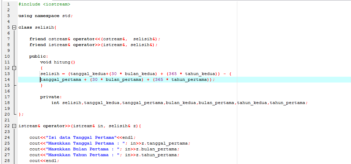This screenshot has width=351, height=164.
Task: Click the friend ostream& operator<< line
Action: [x=95, y=39]
